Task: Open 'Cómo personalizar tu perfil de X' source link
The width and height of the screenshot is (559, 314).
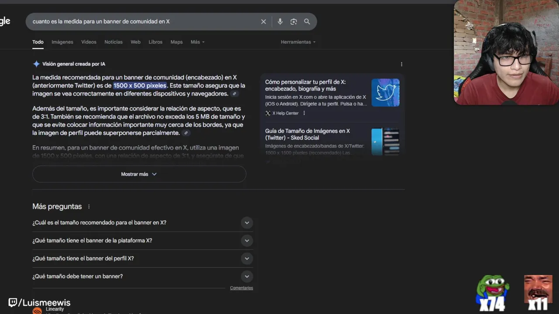Action: click(305, 85)
